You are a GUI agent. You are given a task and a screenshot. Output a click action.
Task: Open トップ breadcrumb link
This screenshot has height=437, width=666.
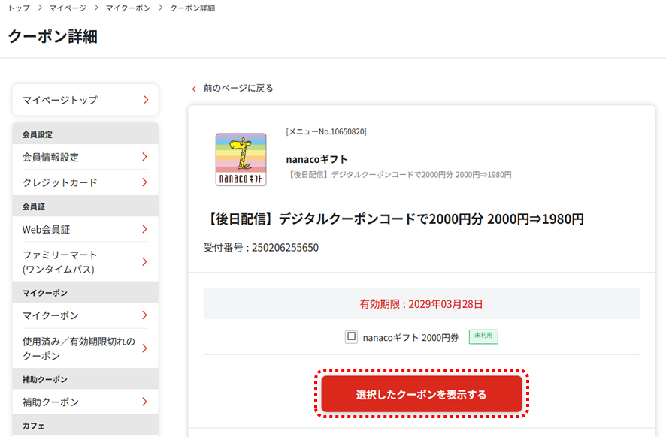point(19,8)
